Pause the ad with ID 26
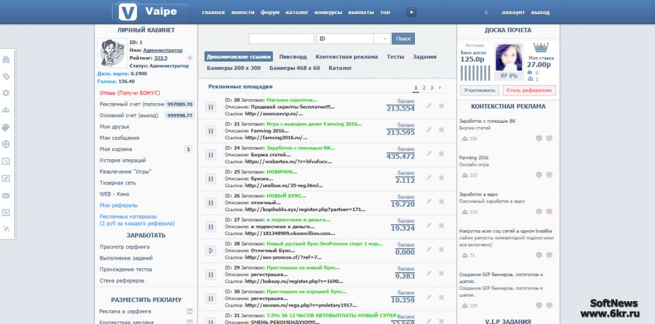 click(x=211, y=203)
